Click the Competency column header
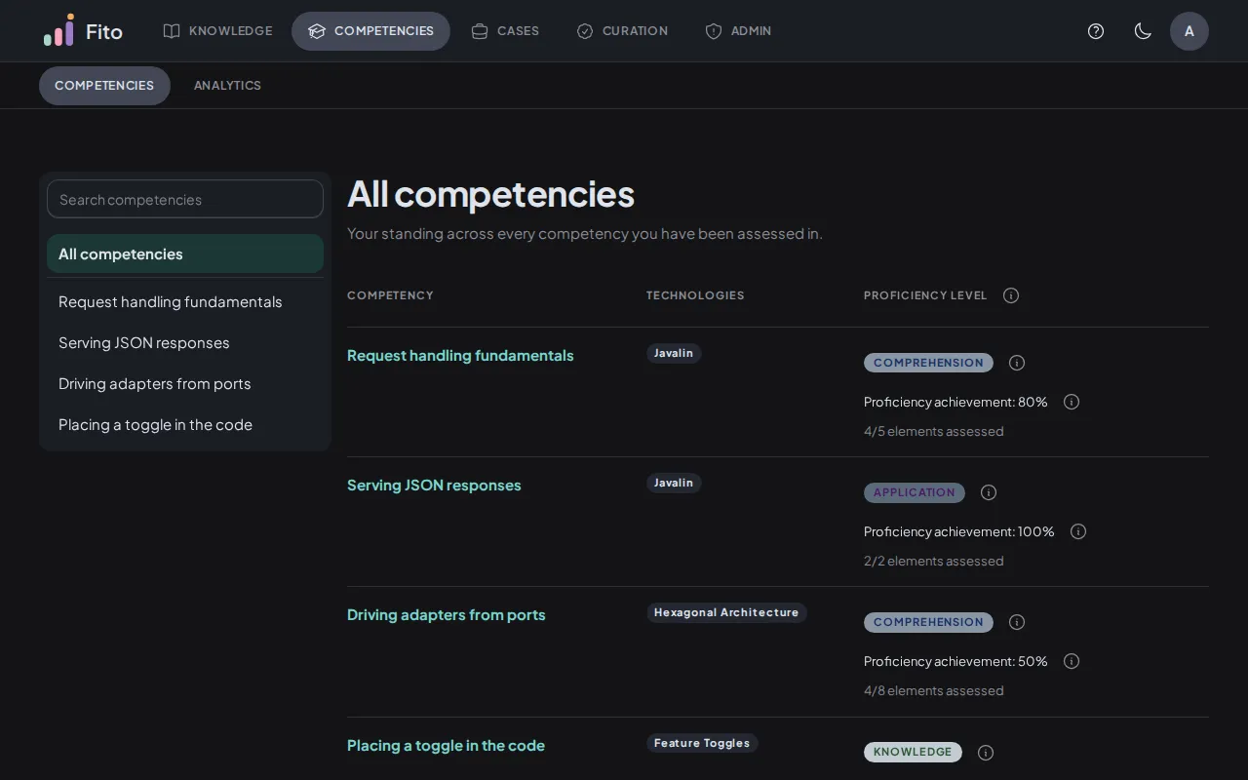1248x780 pixels. [390, 295]
